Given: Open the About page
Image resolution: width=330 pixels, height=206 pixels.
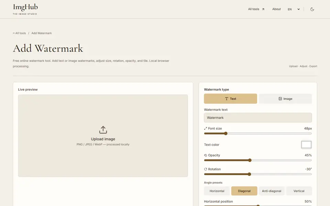Looking at the screenshot, I should coord(276,9).
